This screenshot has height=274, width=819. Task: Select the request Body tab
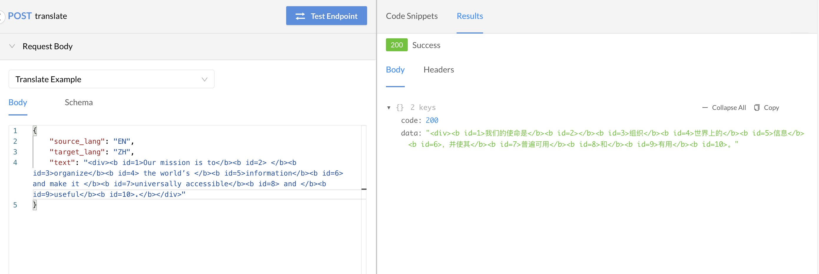point(17,102)
